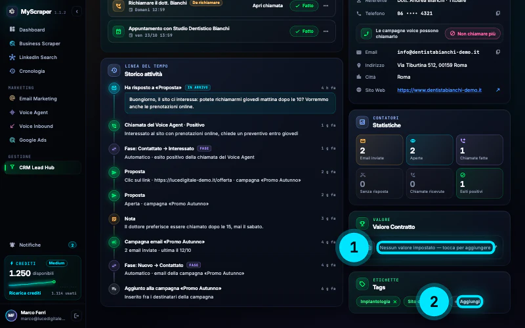Click the phone icon of Richiamare task

pos(118,6)
